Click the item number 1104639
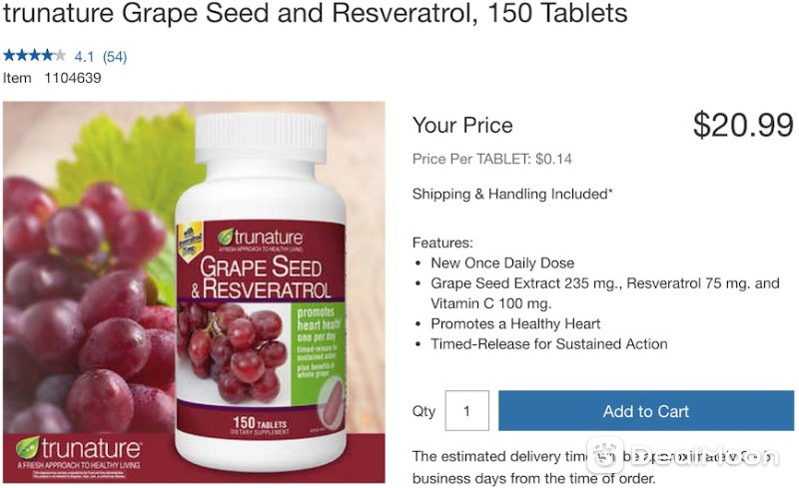The width and height of the screenshot is (799, 488). pyautogui.click(x=73, y=78)
